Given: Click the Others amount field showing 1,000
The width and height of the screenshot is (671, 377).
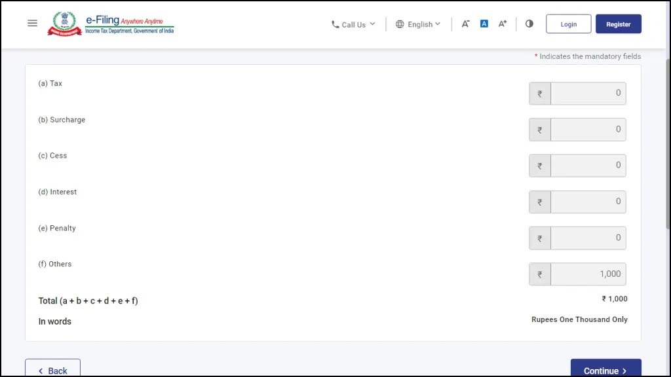Looking at the screenshot, I should coord(588,274).
